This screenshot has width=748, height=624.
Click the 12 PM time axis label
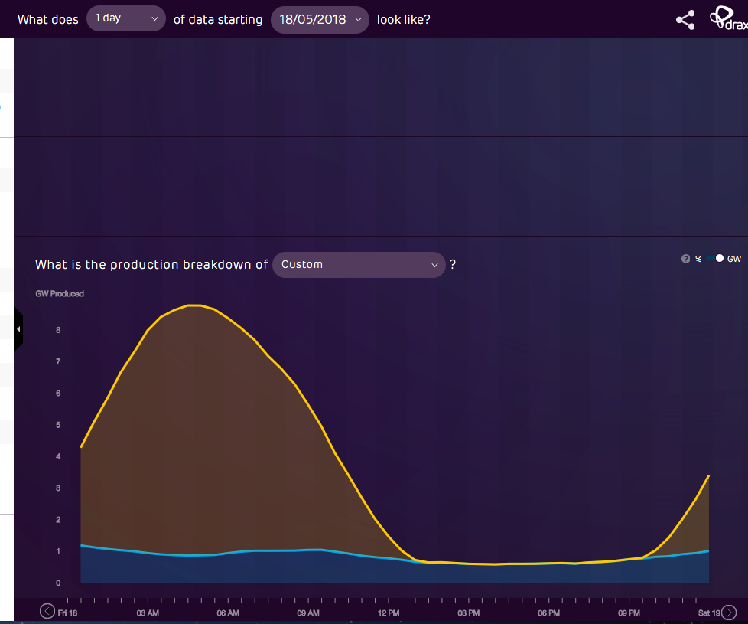(x=389, y=613)
